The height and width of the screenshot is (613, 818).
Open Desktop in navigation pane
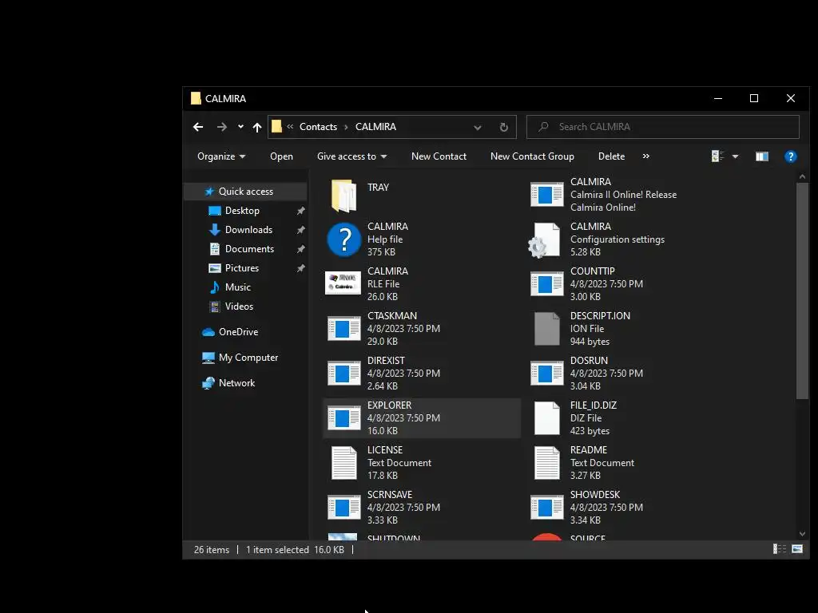242,211
